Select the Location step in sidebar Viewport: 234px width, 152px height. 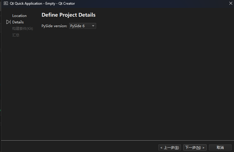[19, 16]
